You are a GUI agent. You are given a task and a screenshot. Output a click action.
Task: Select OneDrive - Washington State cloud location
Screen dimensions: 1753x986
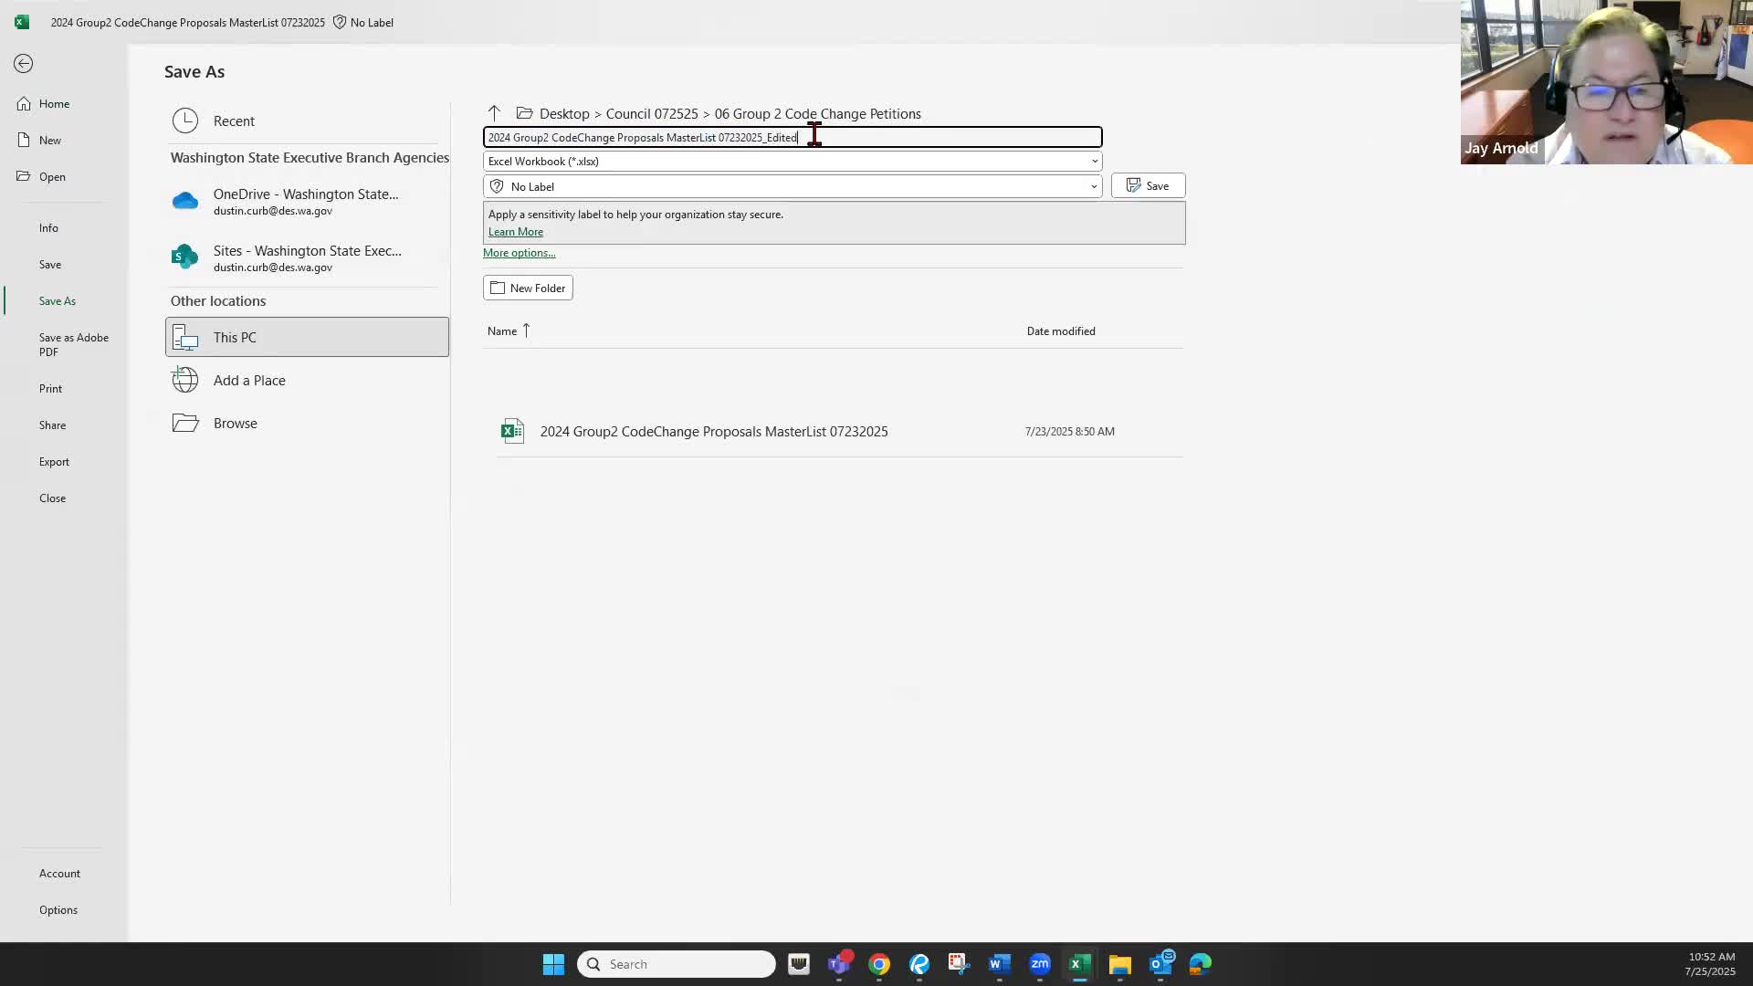point(305,201)
